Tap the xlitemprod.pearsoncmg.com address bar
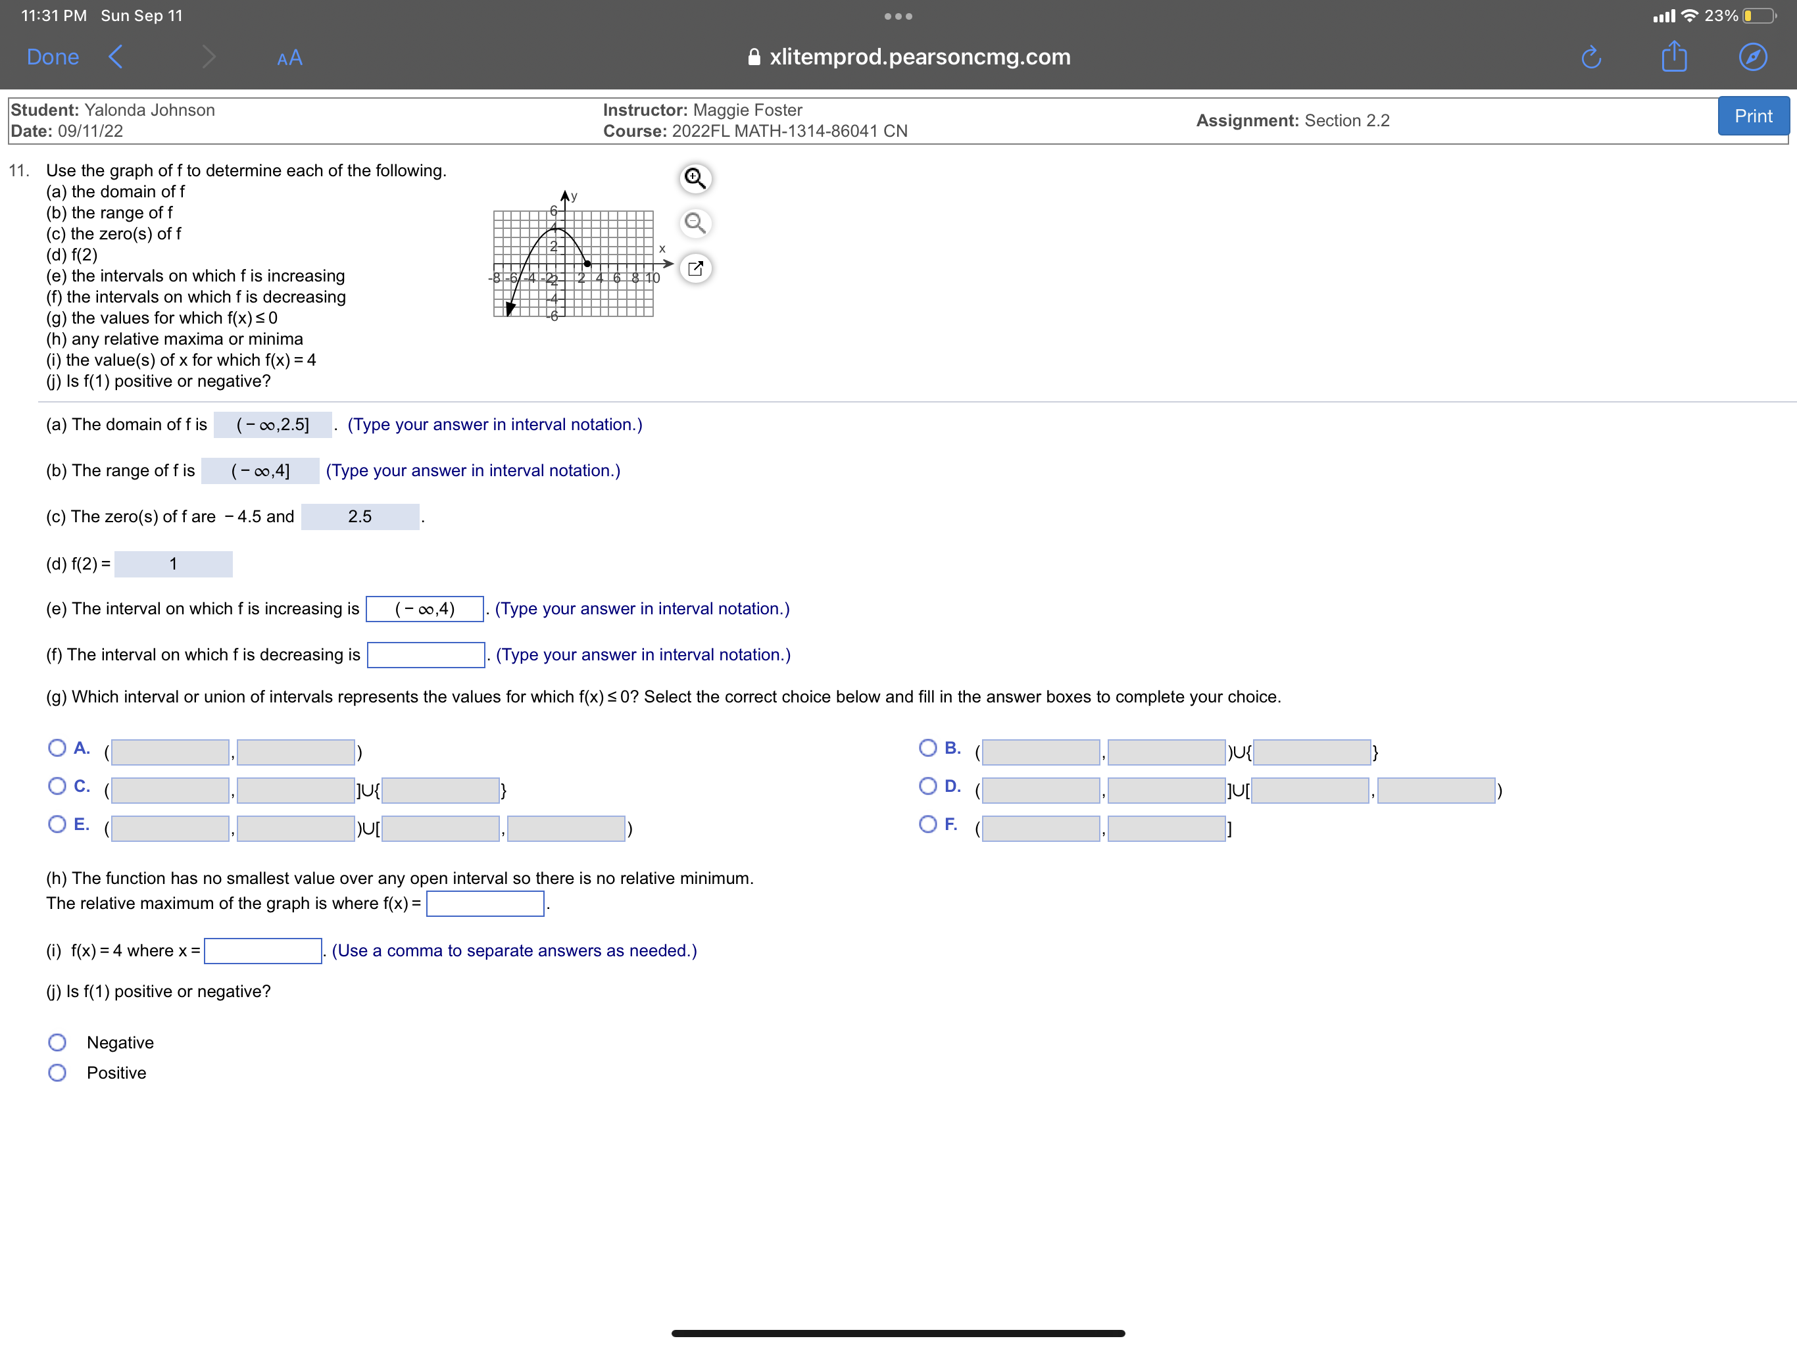The width and height of the screenshot is (1797, 1347). pos(908,57)
